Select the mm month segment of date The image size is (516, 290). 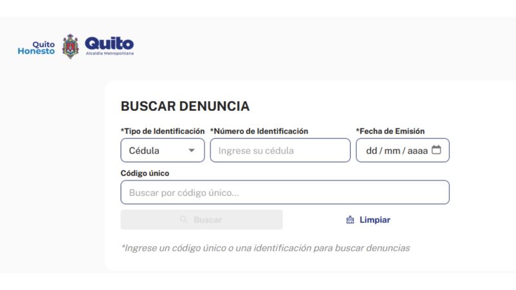[x=392, y=151]
